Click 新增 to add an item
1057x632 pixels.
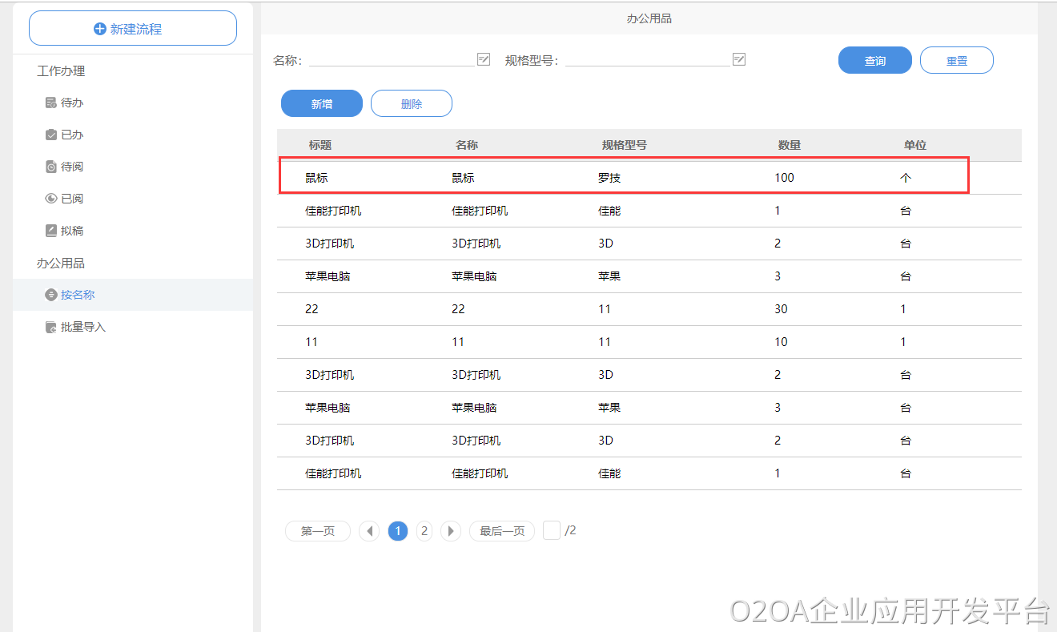pyautogui.click(x=322, y=104)
